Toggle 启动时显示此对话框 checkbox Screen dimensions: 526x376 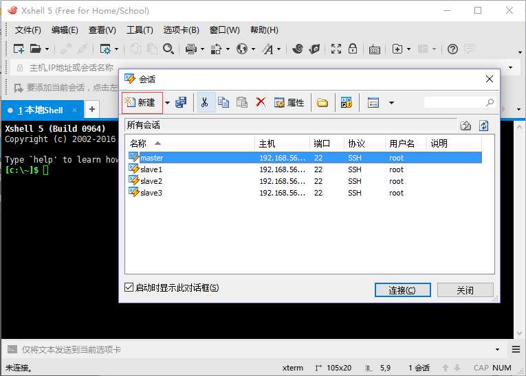click(129, 287)
